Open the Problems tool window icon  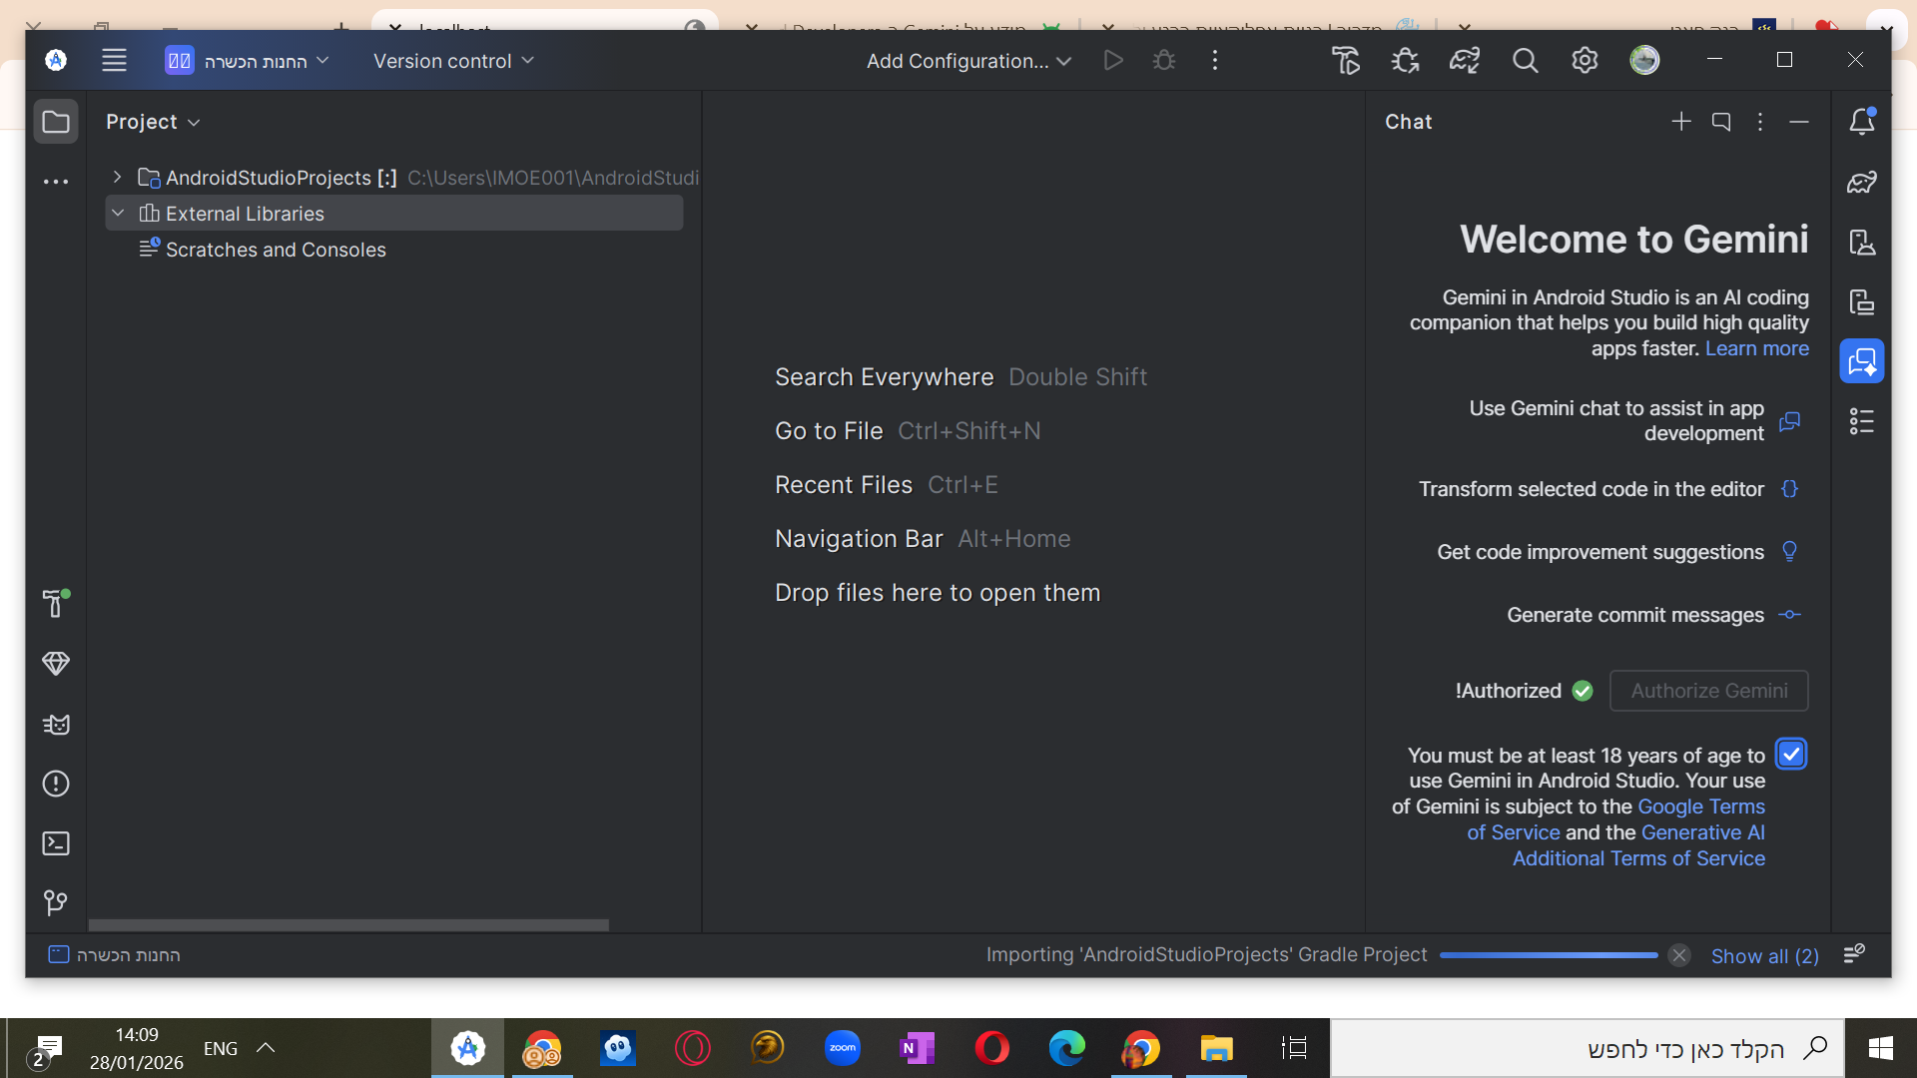tap(56, 784)
